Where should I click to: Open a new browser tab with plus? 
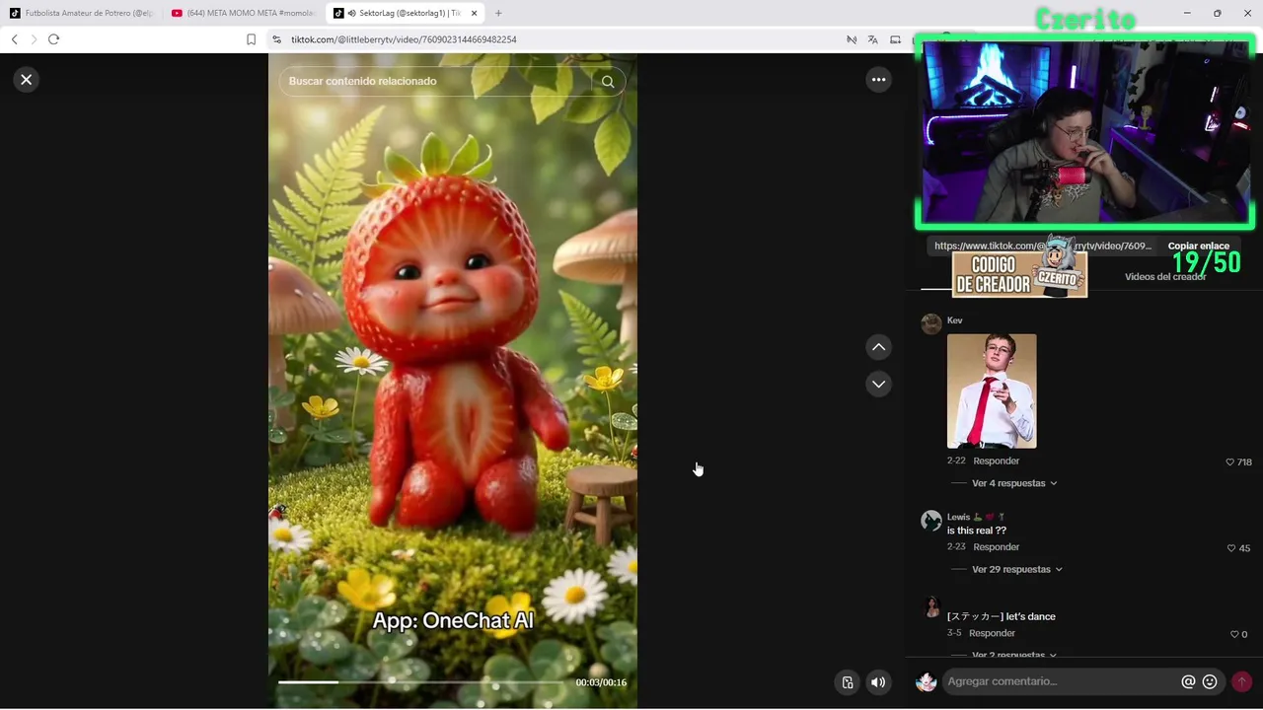point(498,13)
